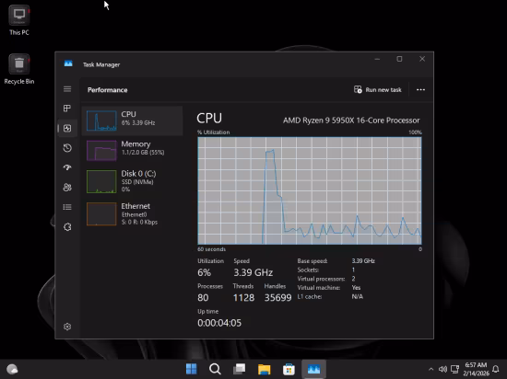This screenshot has width=507, height=379.
Task: Maximize the Task Manager window
Action: pyautogui.click(x=400, y=59)
